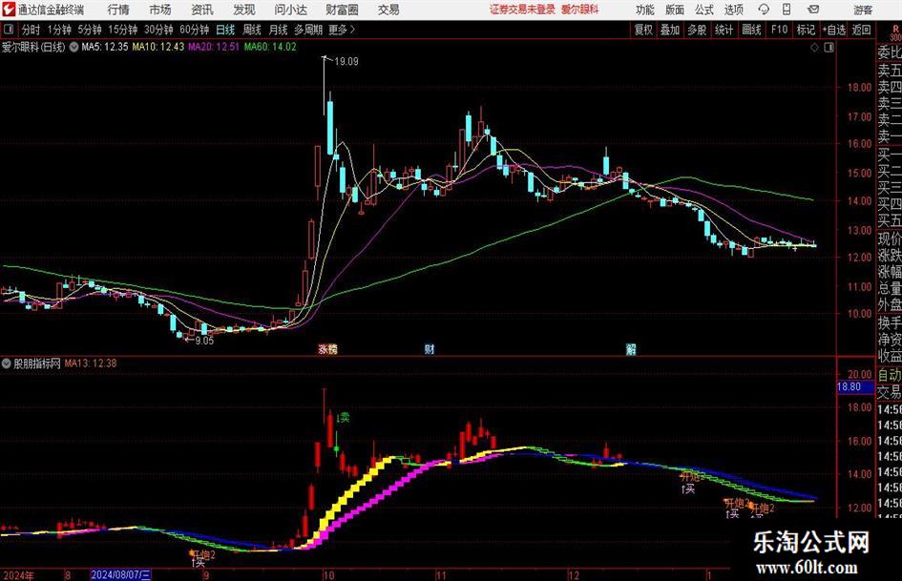Open the 行情 menu
Viewport: 902px width, 581px height.
(x=118, y=10)
